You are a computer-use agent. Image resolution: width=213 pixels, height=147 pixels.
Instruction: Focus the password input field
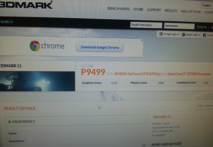[x=179, y=26]
